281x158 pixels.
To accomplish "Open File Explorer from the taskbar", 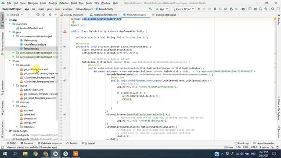I will pos(25,154).
